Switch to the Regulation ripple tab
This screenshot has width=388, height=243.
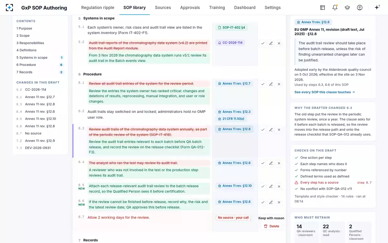point(98,7)
